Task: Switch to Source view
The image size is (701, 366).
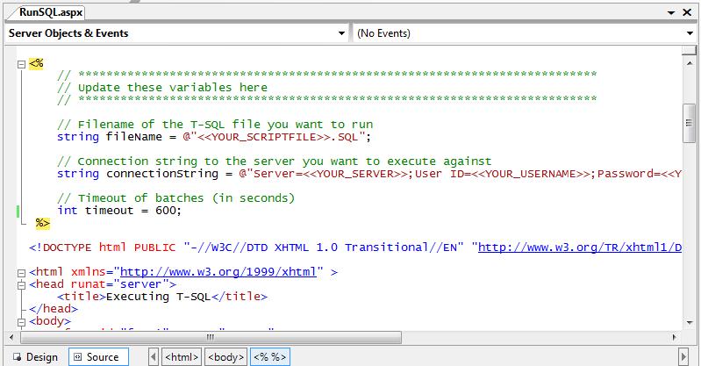Action: (97, 357)
